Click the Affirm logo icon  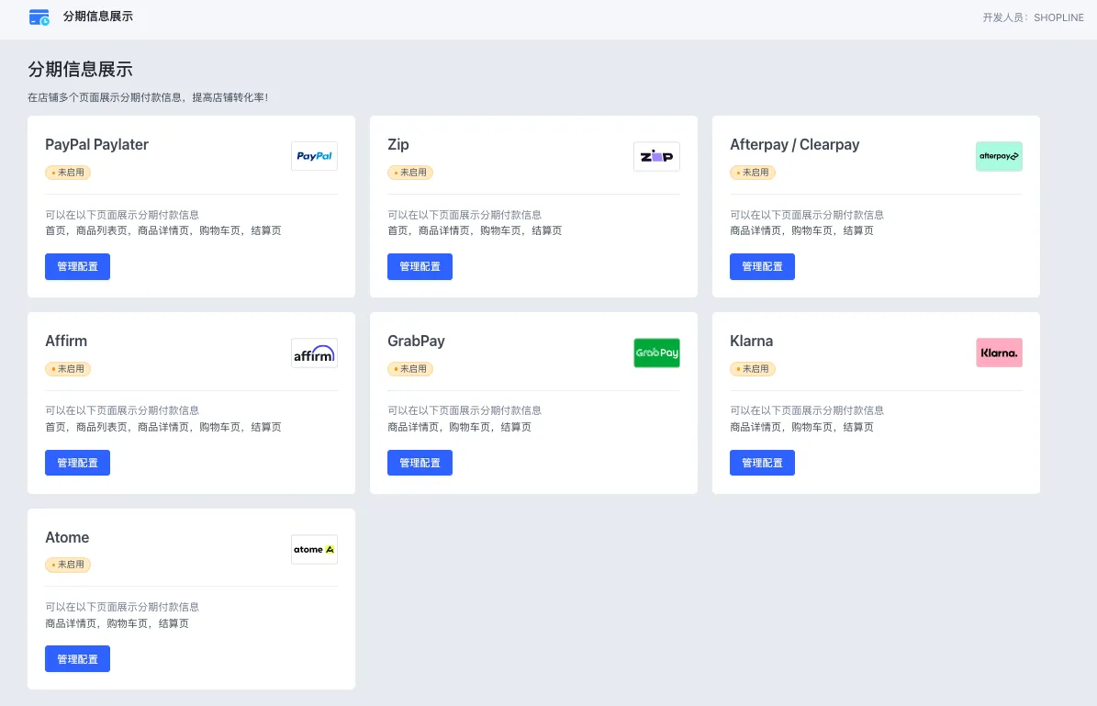314,353
